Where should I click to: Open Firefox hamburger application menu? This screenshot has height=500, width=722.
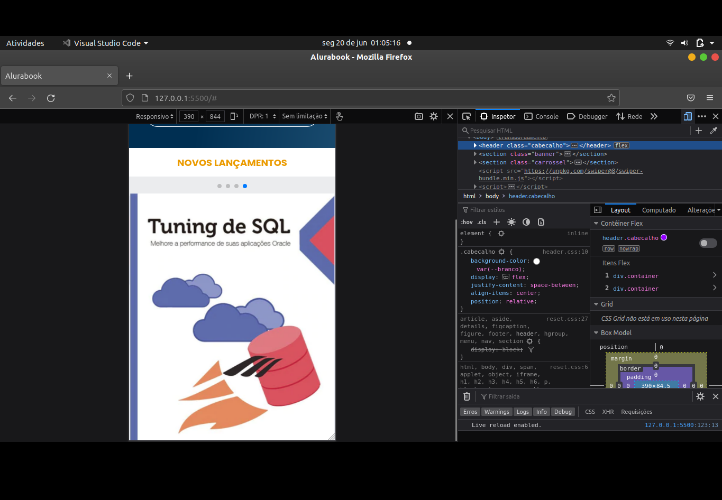click(x=710, y=98)
